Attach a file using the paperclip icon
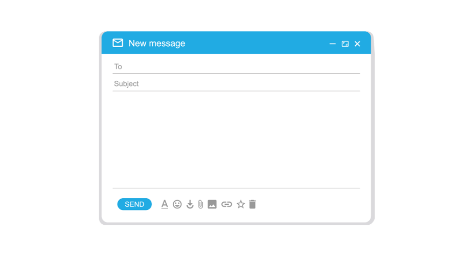This screenshot has width=460, height=256. (201, 204)
